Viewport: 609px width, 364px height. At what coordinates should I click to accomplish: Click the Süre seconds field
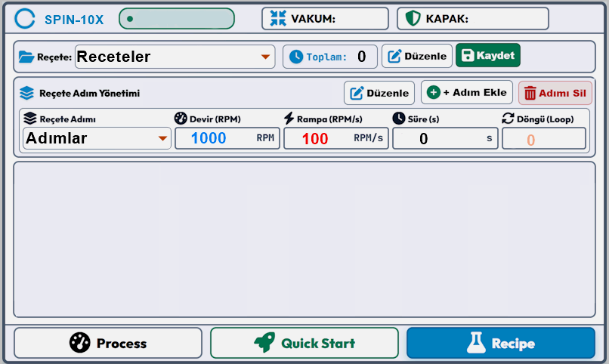[445, 138]
